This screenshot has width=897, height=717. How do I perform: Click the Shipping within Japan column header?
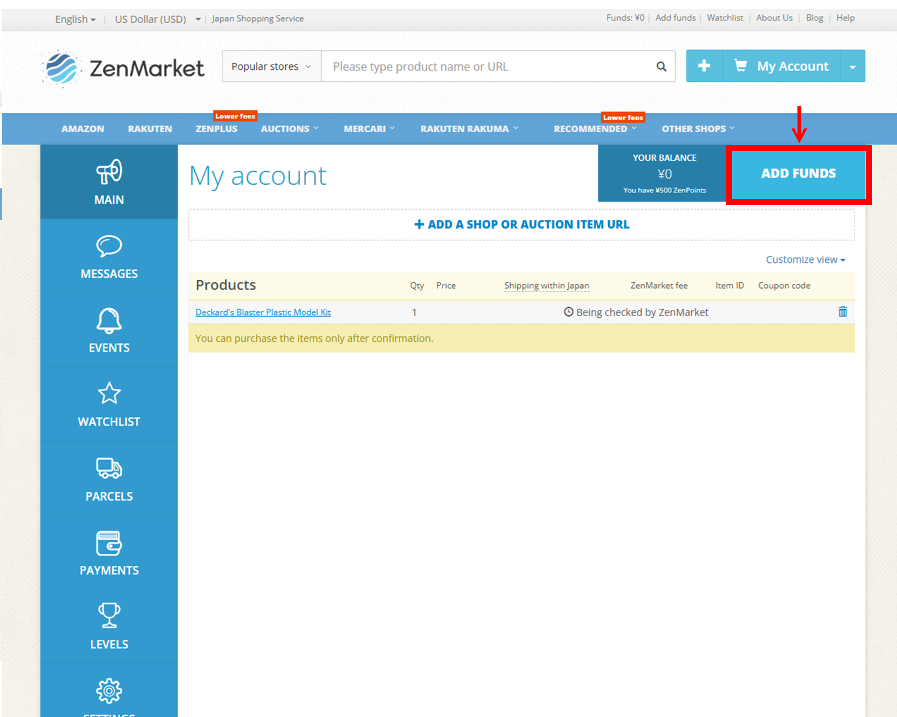(547, 286)
